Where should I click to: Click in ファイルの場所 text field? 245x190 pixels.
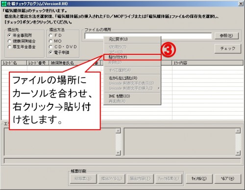[148, 36]
